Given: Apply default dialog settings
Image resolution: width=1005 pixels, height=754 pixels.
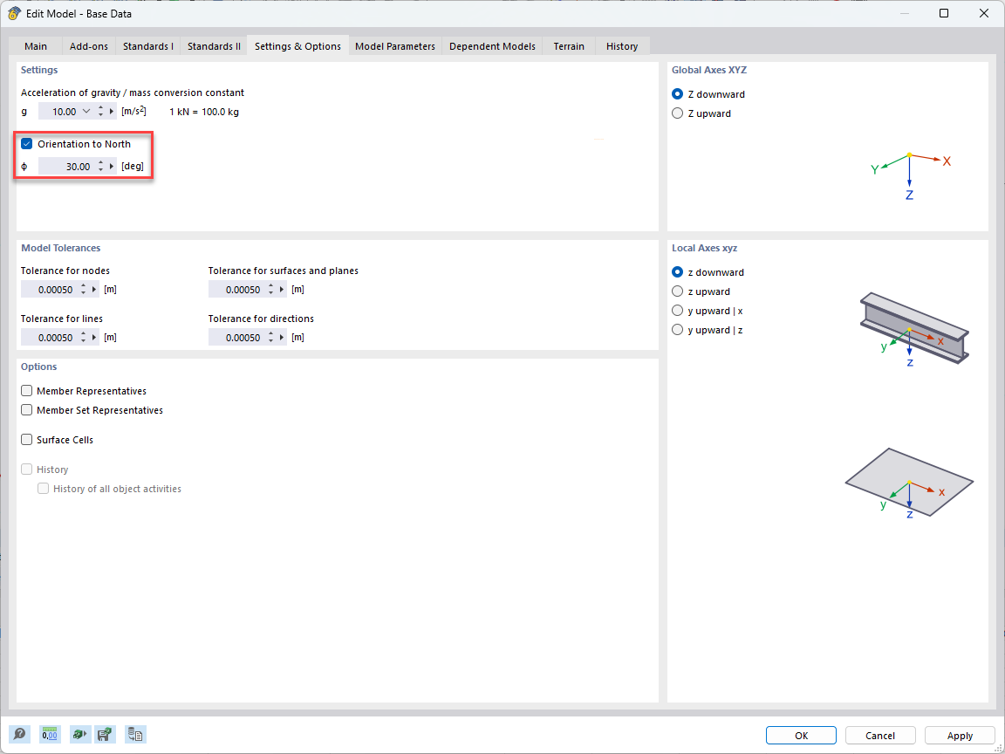Looking at the screenshot, I should 79,734.
